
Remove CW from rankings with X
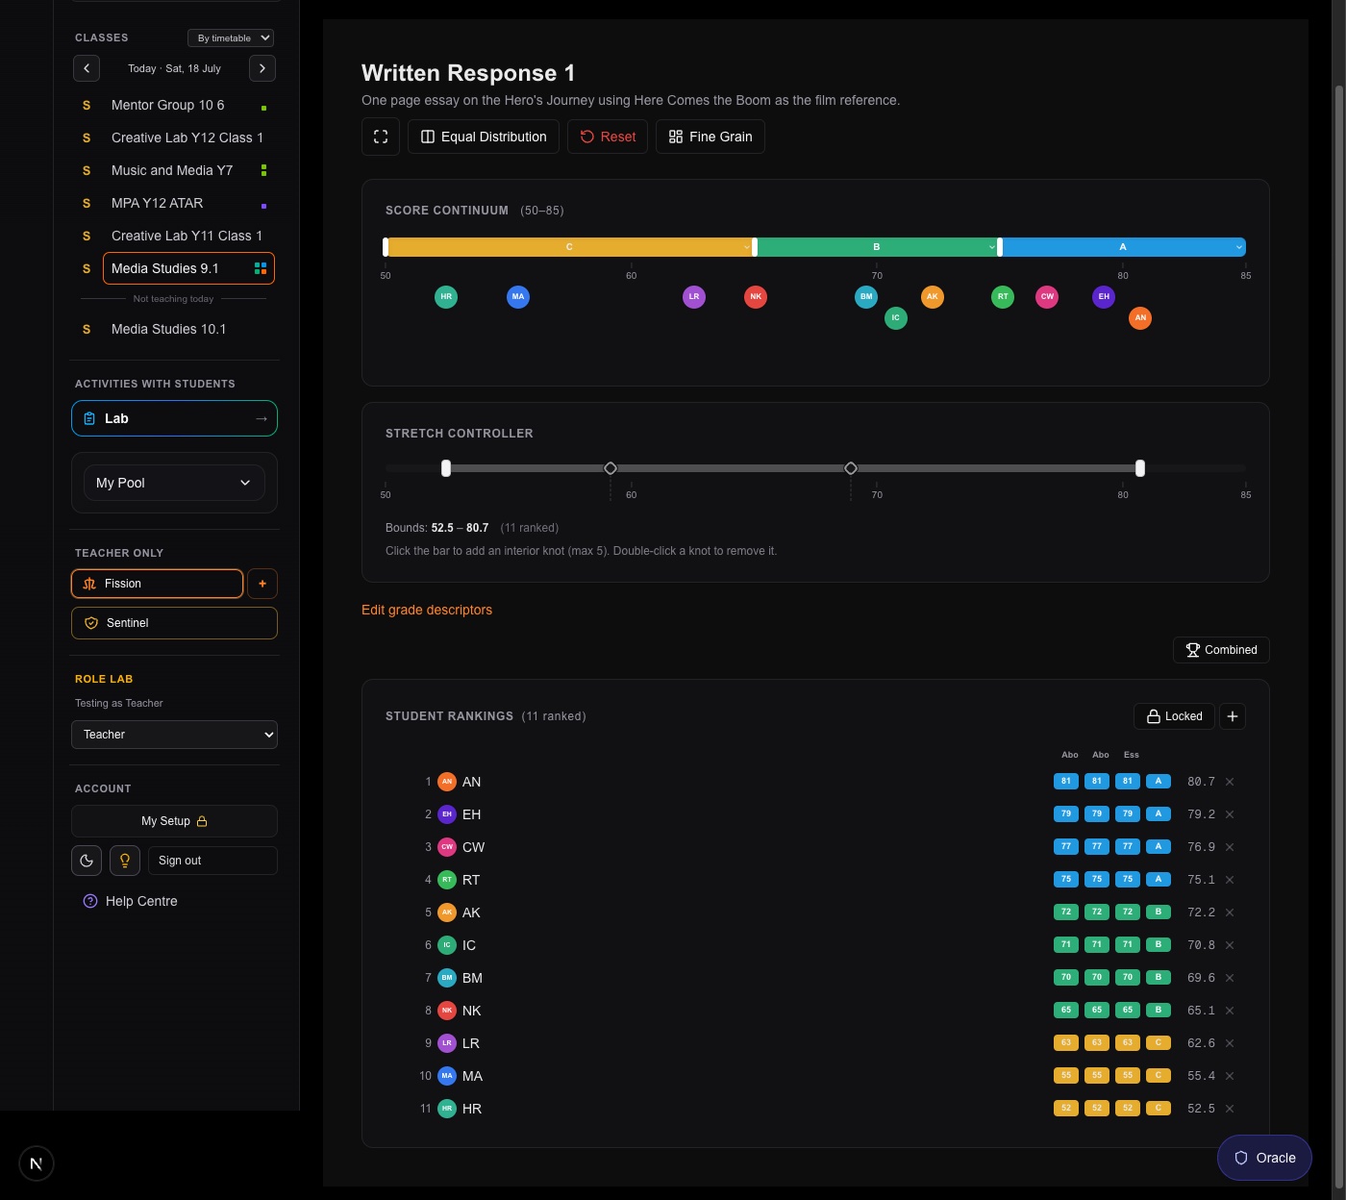1230,847
